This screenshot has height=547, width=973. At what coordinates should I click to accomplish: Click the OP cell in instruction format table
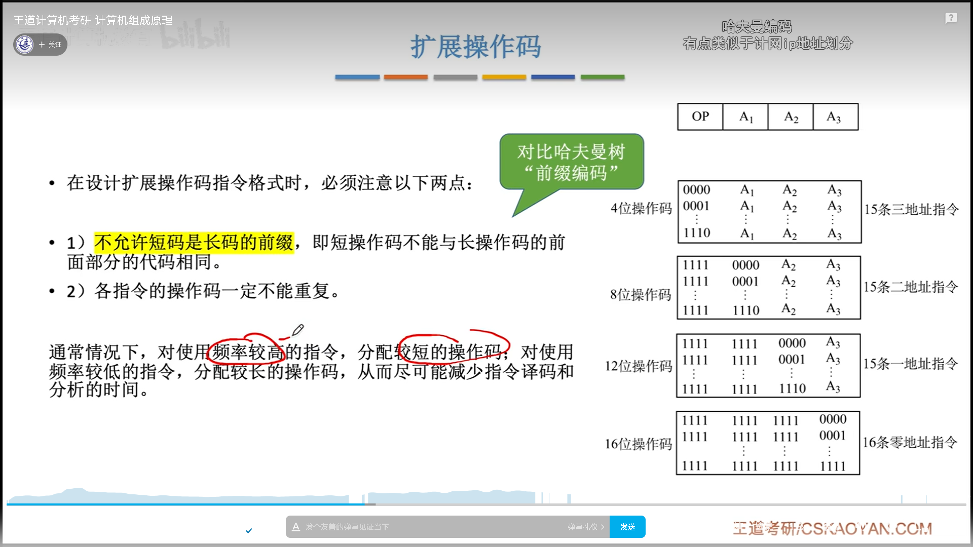[x=700, y=116]
